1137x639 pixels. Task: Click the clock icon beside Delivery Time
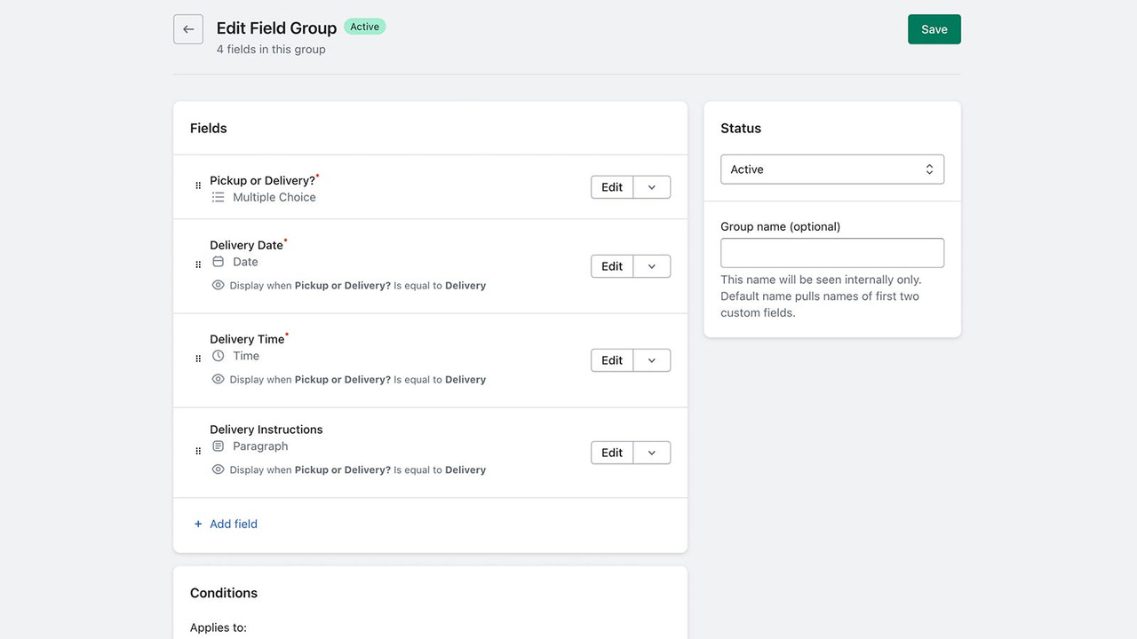pyautogui.click(x=218, y=355)
